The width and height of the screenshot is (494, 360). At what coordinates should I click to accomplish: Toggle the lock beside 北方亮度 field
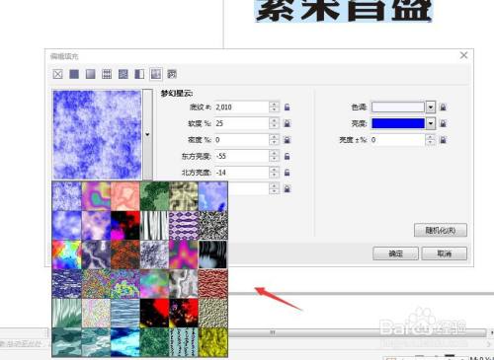[288, 173]
